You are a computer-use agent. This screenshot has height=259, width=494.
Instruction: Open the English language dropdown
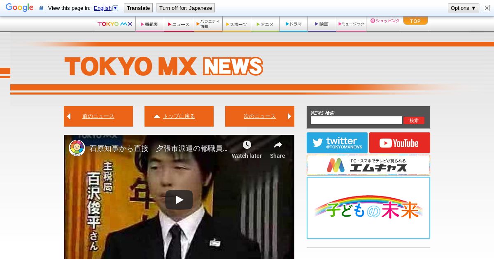point(106,8)
